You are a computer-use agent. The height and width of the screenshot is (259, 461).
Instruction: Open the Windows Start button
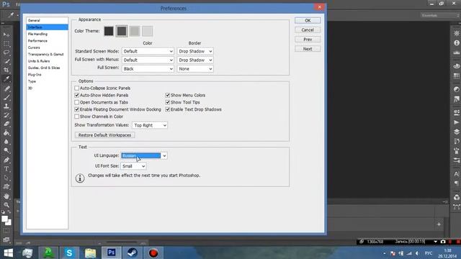pyautogui.click(x=8, y=253)
